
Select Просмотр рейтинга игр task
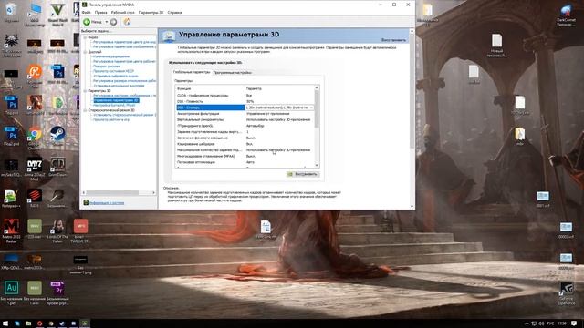coord(111,119)
